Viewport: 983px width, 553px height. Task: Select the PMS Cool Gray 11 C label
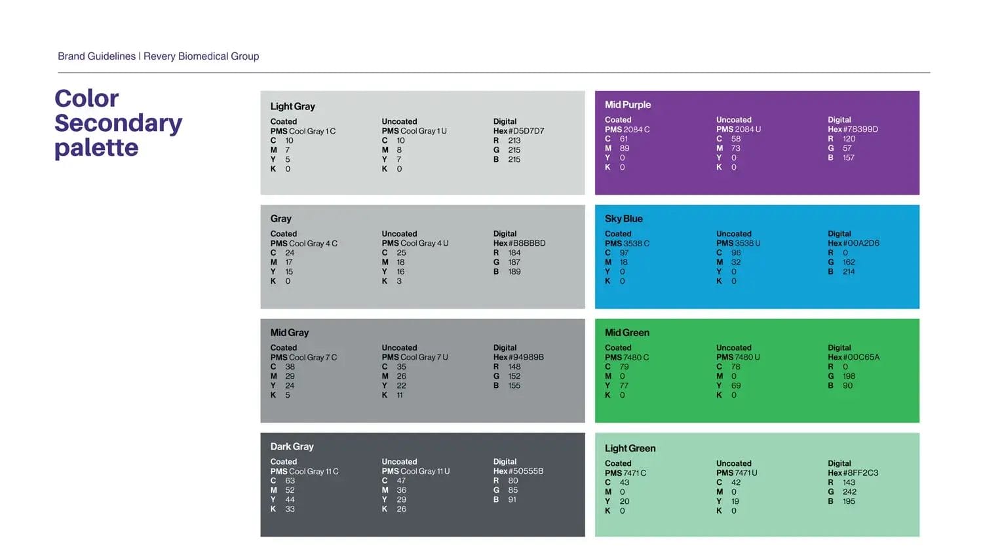click(304, 471)
